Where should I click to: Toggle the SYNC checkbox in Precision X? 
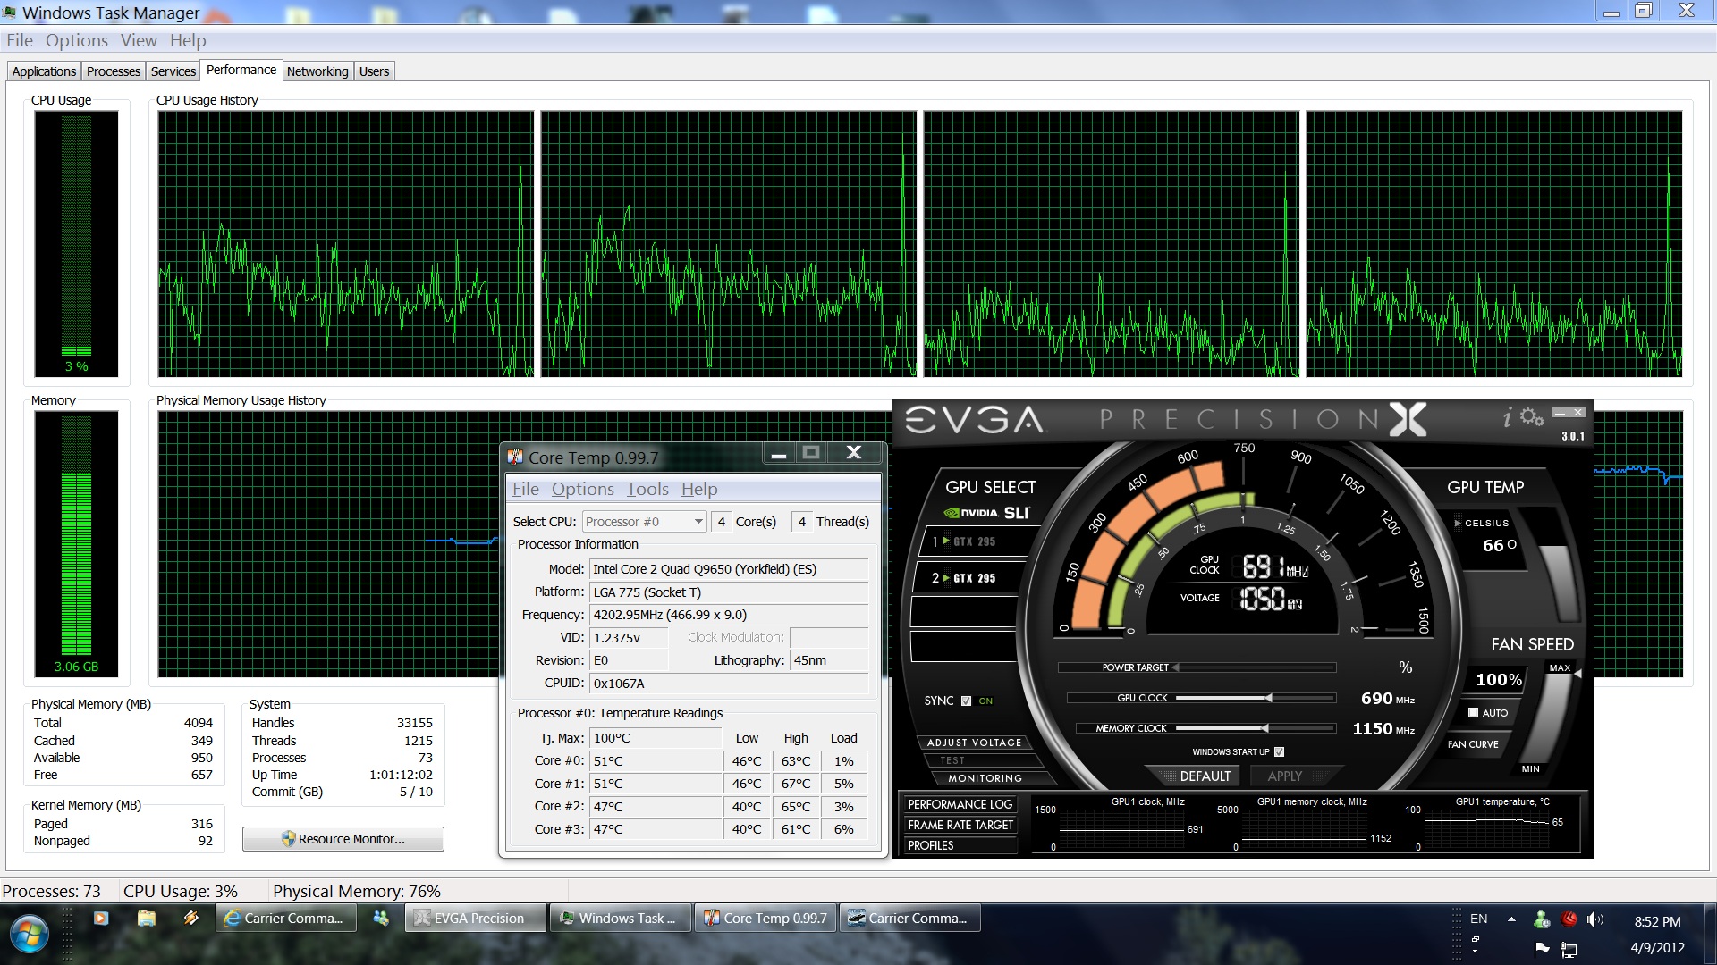point(966,701)
